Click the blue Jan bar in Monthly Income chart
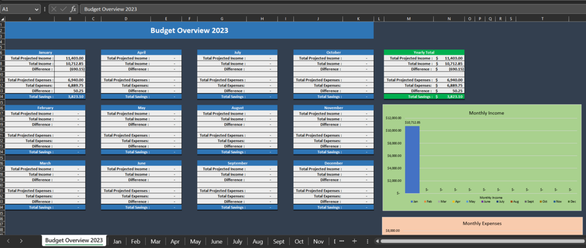The image size is (586, 248). pyautogui.click(x=412, y=160)
